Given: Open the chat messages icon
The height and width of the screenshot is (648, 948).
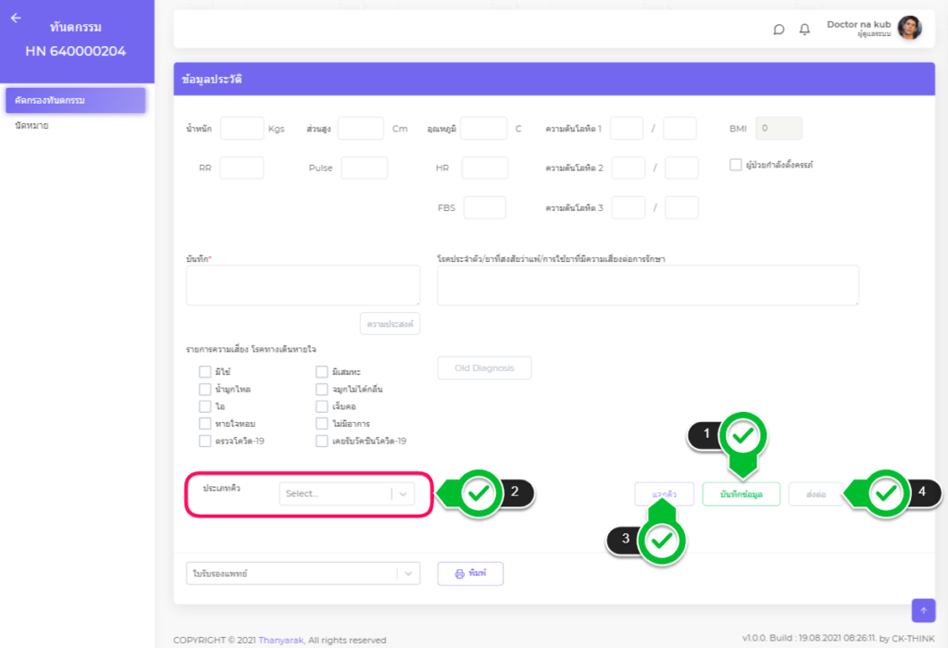Looking at the screenshot, I should pyautogui.click(x=779, y=29).
